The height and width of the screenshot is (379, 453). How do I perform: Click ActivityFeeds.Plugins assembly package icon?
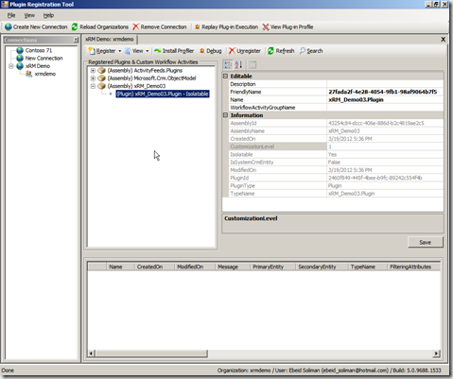101,70
